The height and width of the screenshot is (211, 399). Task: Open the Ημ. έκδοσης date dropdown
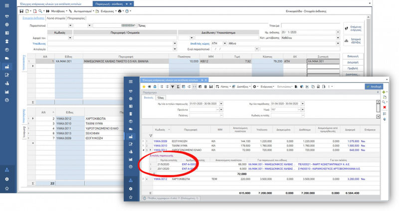coord(338,32)
